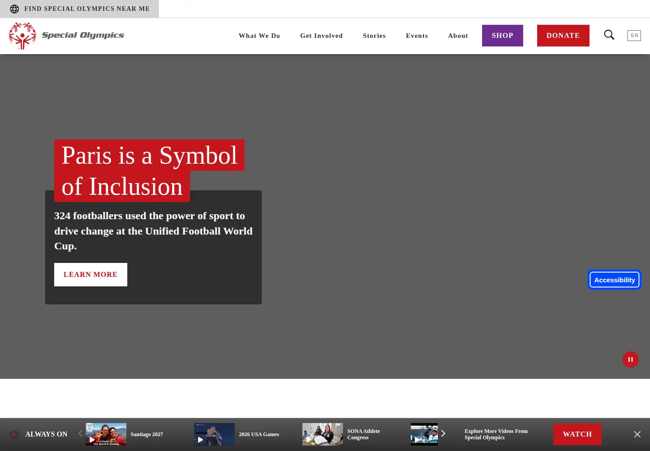Open the About menu
Image resolution: width=650 pixels, height=451 pixels.
(458, 36)
